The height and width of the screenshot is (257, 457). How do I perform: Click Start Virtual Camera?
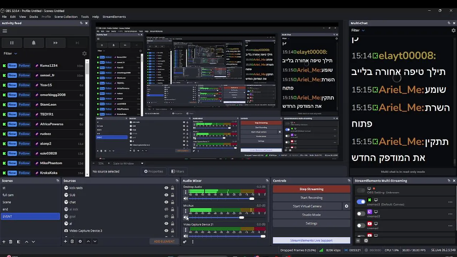point(307,206)
